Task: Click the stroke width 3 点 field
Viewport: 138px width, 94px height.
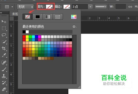Action: tap(80, 7)
